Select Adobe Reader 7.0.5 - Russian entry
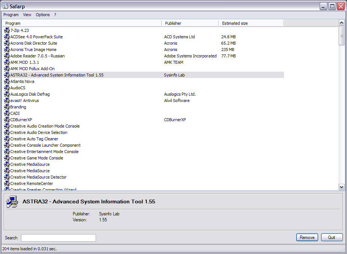 (38, 56)
